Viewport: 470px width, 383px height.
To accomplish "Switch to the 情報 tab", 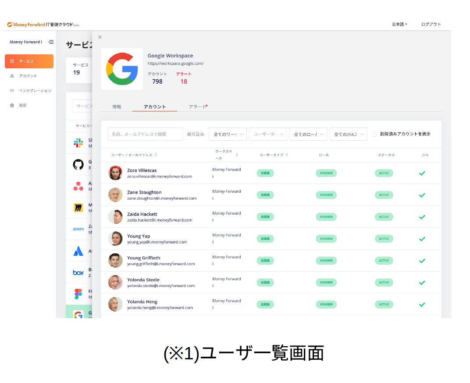I will coord(117,106).
